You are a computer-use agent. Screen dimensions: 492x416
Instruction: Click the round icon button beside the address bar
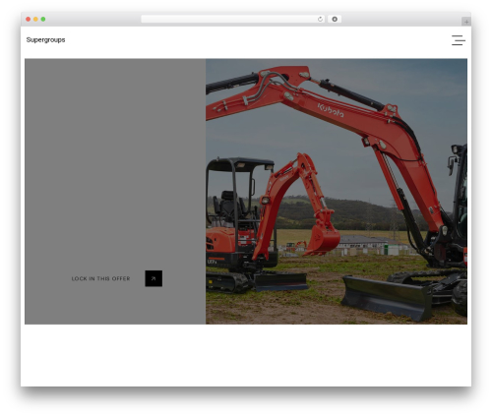pyautogui.click(x=335, y=19)
